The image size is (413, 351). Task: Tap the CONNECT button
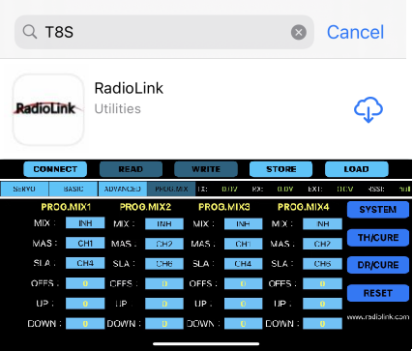click(x=55, y=169)
